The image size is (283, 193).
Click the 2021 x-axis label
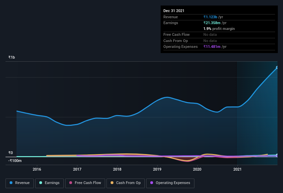[237, 169]
